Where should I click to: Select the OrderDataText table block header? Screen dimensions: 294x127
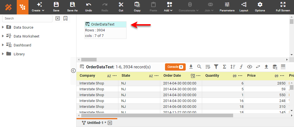point(106,24)
